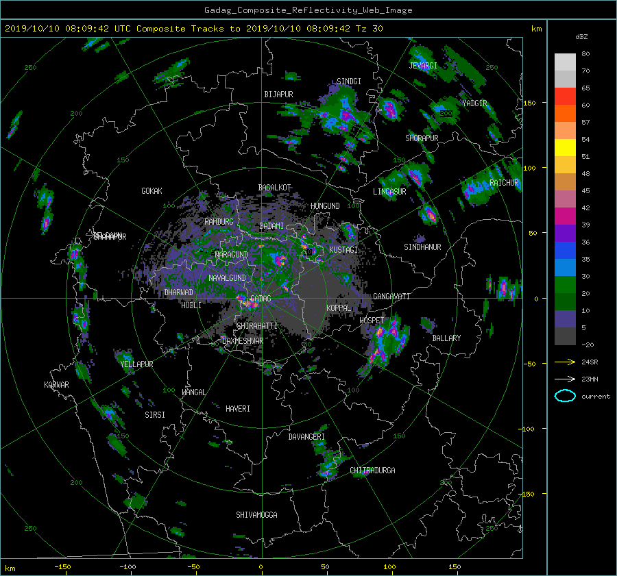
Task: Click the storm cell south of Sindgi
Action: [x=341, y=113]
